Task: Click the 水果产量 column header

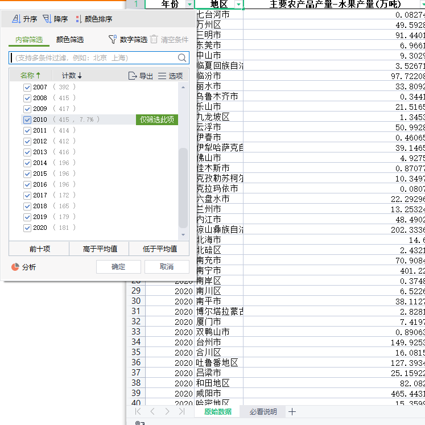Action: pyautogui.click(x=335, y=4)
